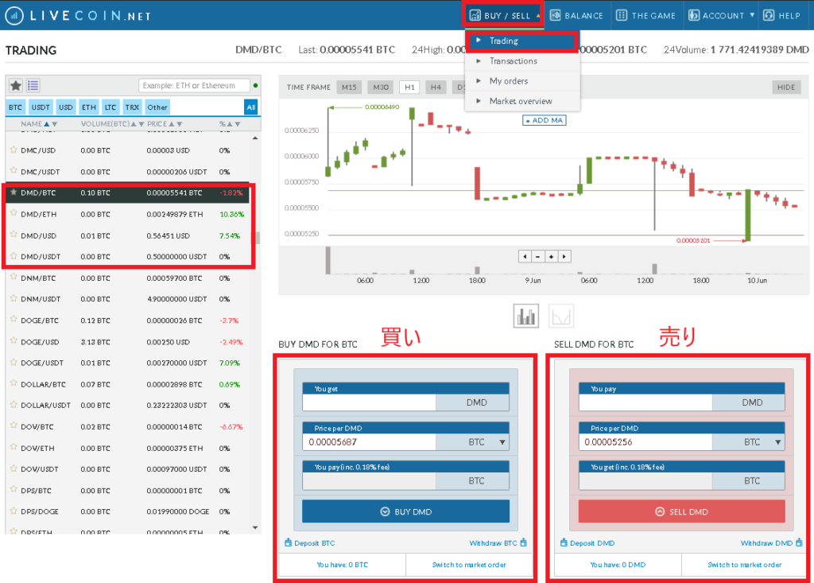
Task: Click the chart scroll-left arrow
Action: [525, 256]
